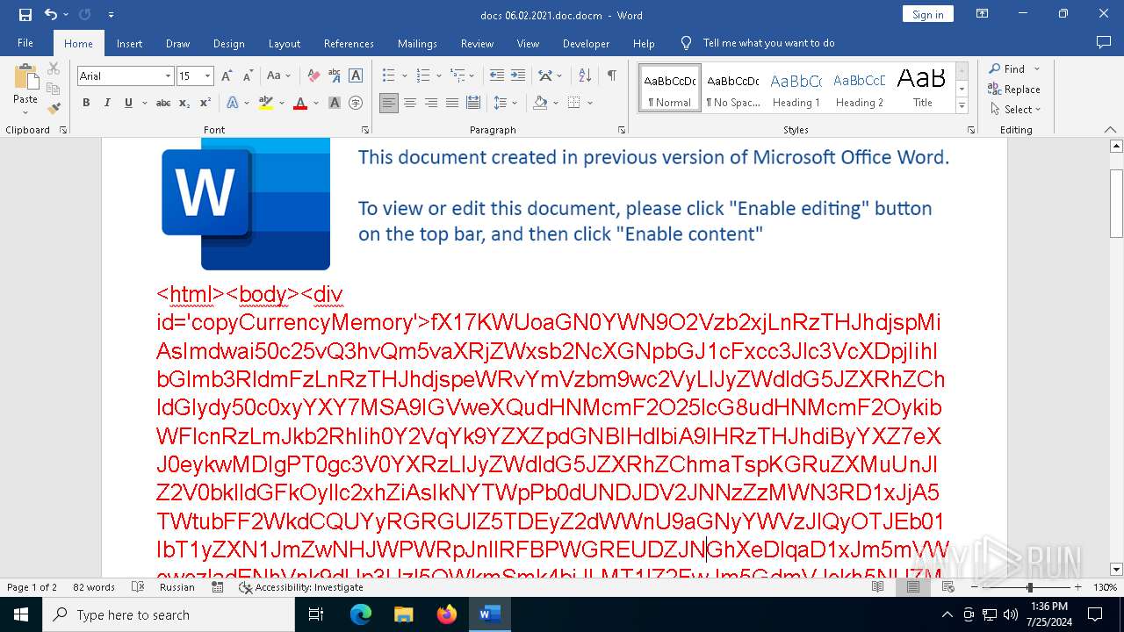Increase font size with Grow Font icon
1124x632 pixels.
click(228, 76)
